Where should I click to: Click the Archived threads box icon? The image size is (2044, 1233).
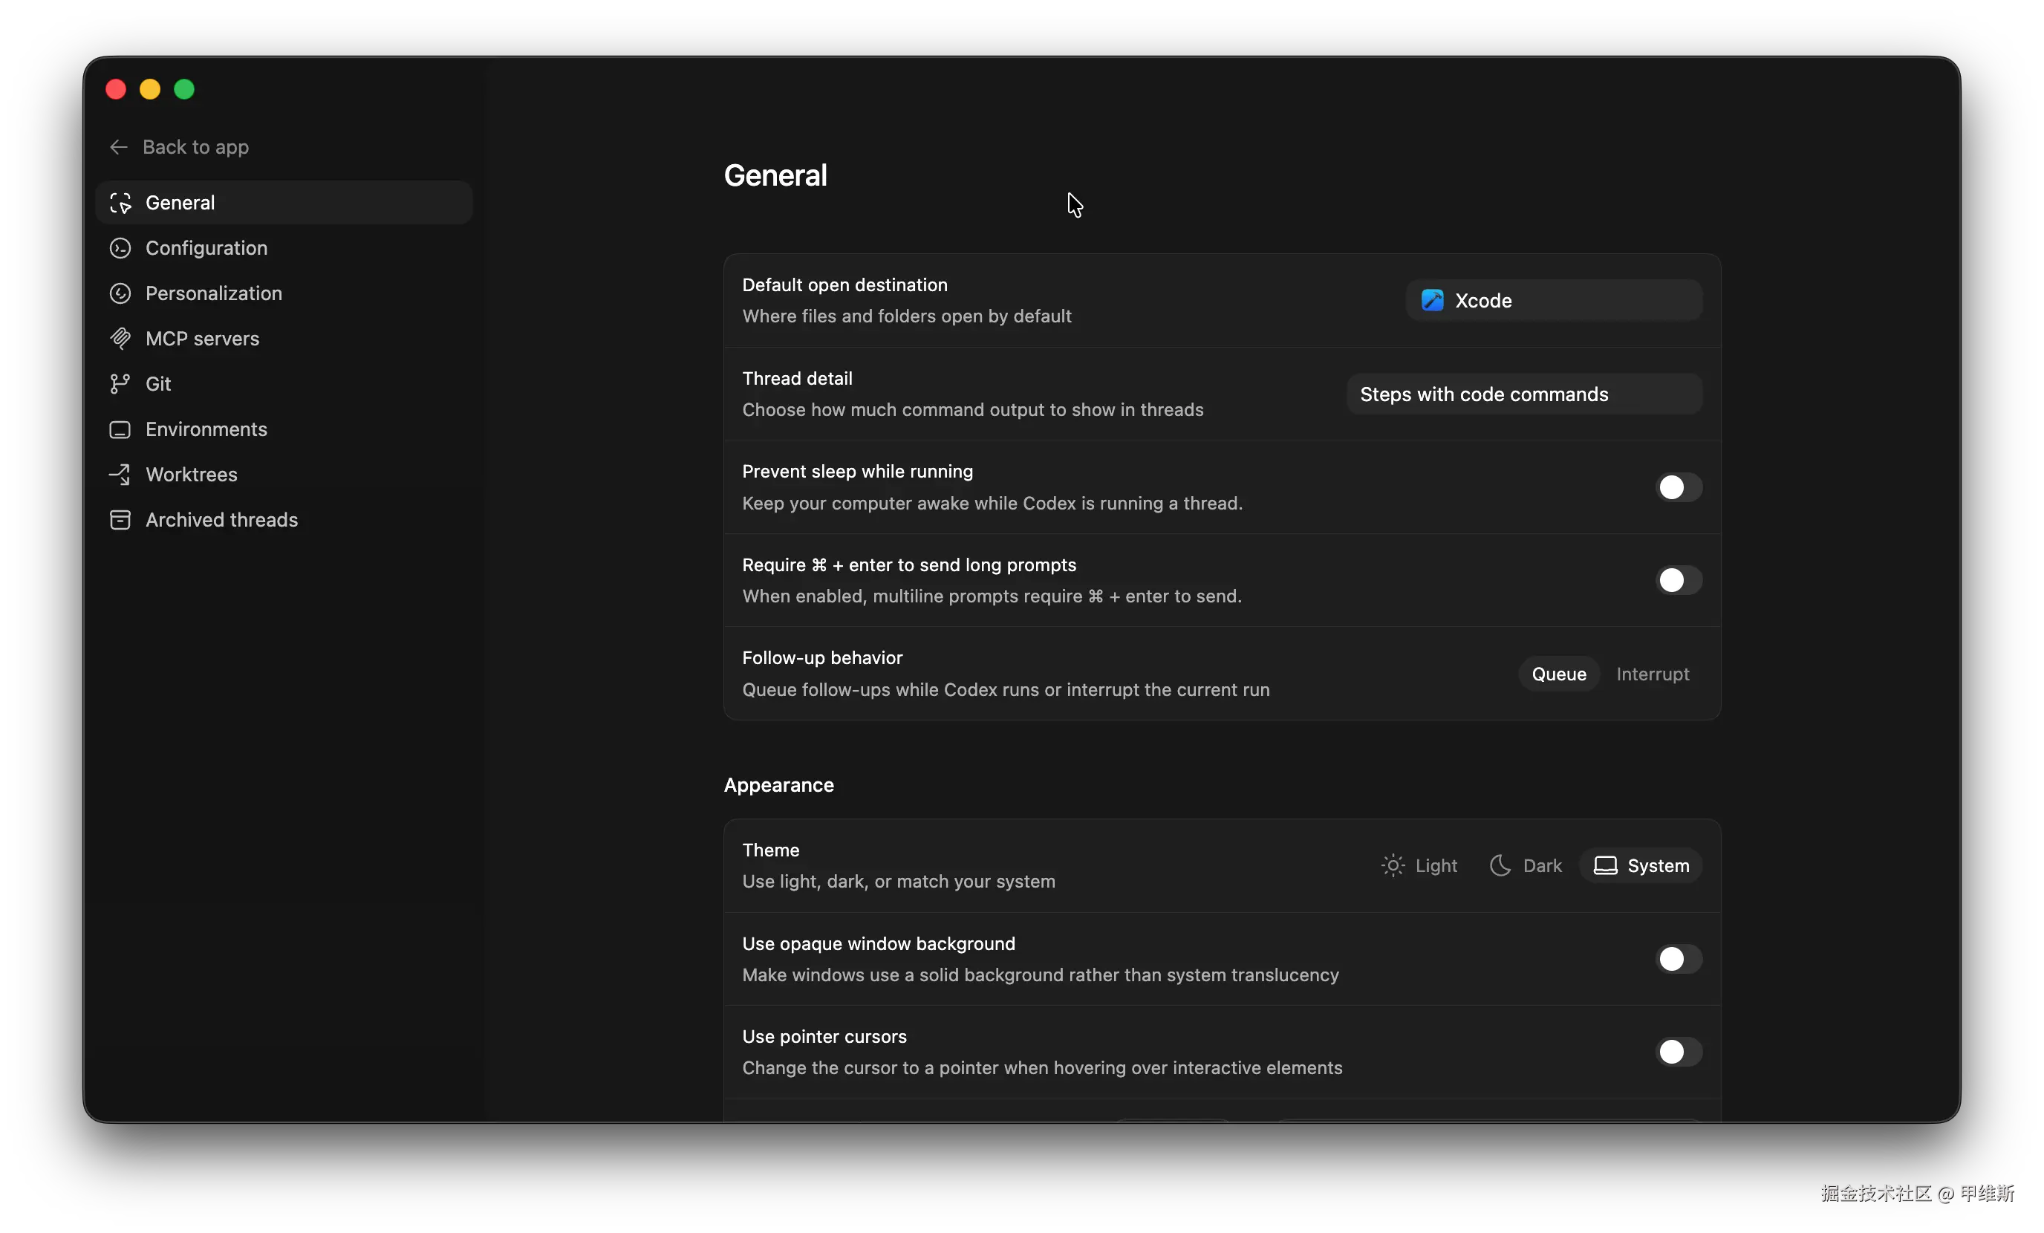[120, 520]
